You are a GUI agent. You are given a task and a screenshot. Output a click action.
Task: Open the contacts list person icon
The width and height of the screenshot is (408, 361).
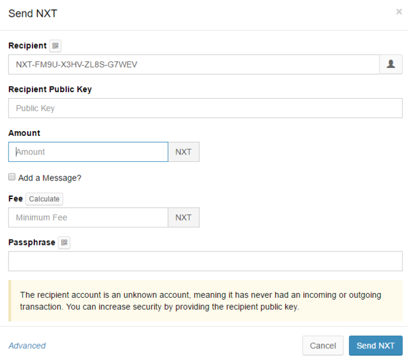391,64
